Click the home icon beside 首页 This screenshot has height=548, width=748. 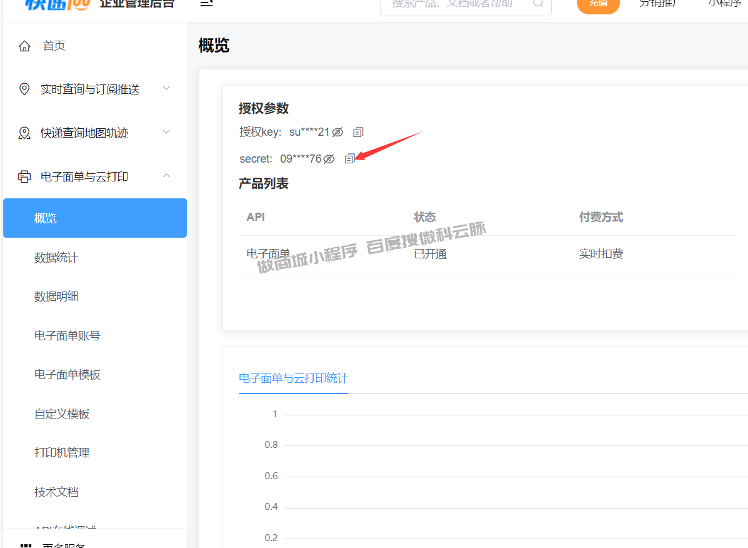point(24,46)
